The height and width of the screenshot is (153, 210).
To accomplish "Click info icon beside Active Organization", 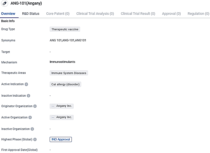I will 30,118.
